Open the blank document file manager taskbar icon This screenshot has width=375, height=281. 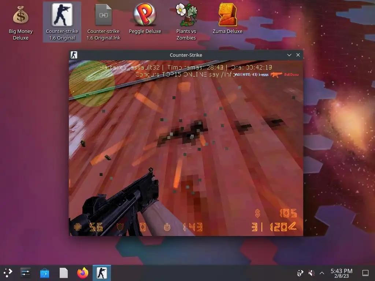point(64,273)
